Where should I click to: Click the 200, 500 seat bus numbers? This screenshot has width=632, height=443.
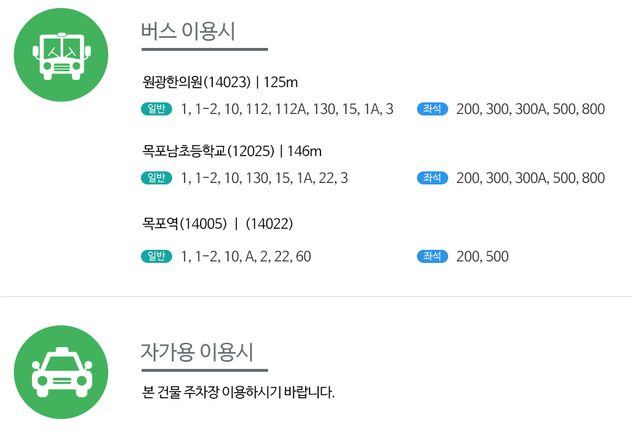[x=482, y=256]
